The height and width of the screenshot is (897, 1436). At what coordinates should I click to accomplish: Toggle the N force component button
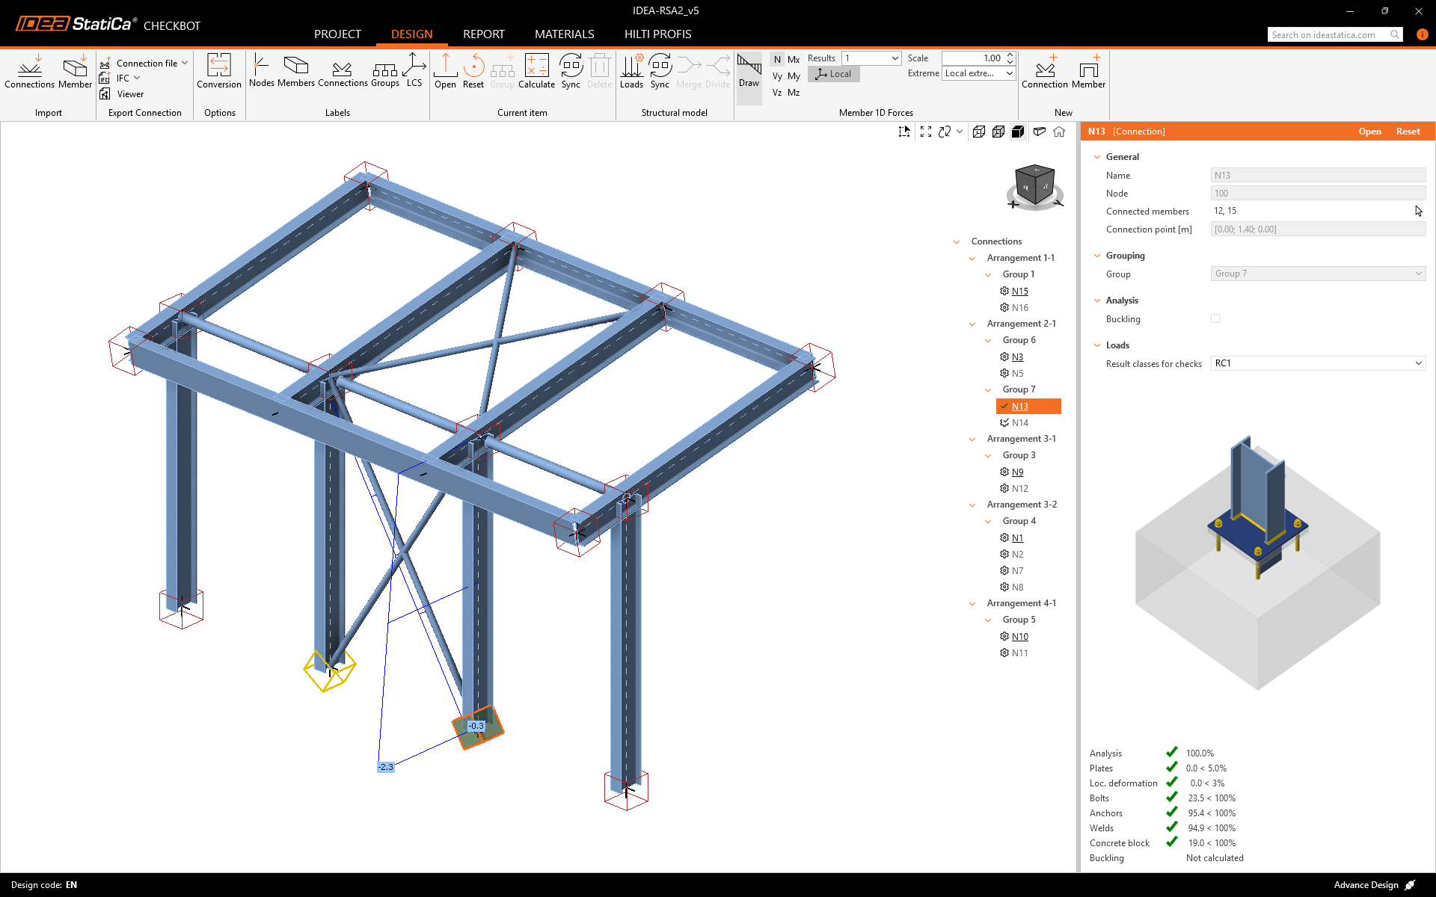[x=777, y=60]
